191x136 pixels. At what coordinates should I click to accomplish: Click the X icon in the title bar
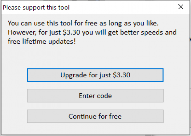tap(181, 7)
